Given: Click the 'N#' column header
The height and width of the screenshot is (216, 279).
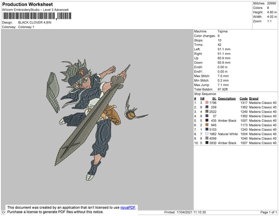Looking at the screenshot, I should click(202, 99).
